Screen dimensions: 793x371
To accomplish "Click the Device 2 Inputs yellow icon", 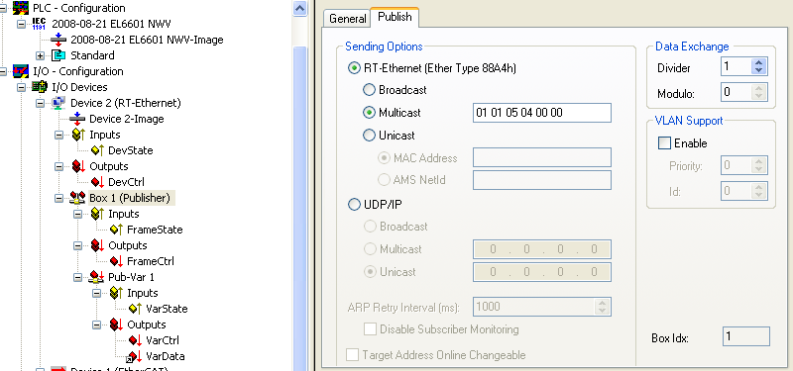I will 77,135.
